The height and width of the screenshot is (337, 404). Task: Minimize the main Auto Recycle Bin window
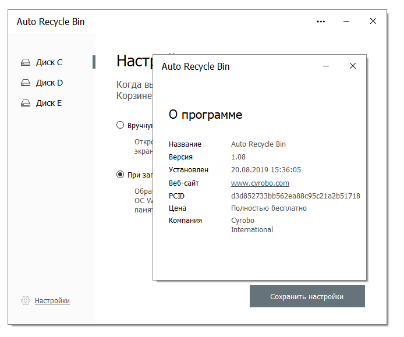coord(346,22)
